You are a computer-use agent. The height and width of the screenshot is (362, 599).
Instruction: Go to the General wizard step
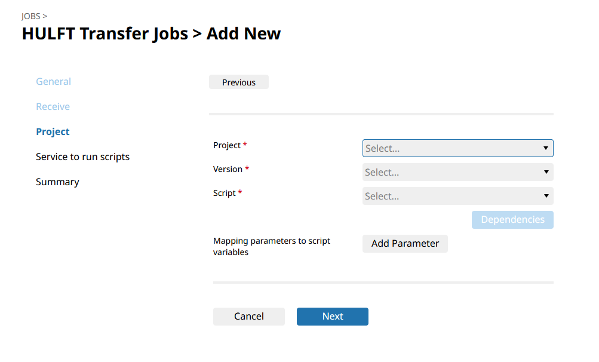pyautogui.click(x=53, y=82)
